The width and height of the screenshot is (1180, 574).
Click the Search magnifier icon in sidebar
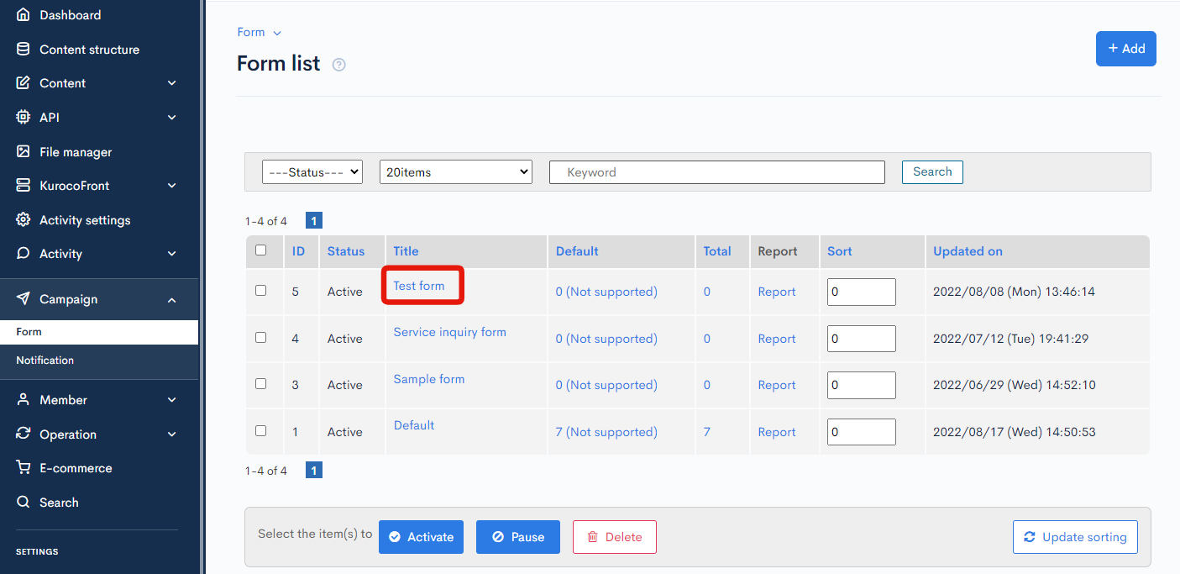[24, 503]
